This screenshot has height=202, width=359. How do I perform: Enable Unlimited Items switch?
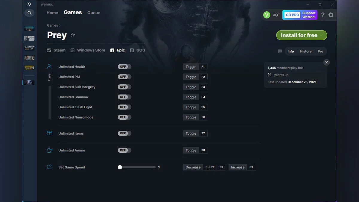pyautogui.click(x=124, y=133)
